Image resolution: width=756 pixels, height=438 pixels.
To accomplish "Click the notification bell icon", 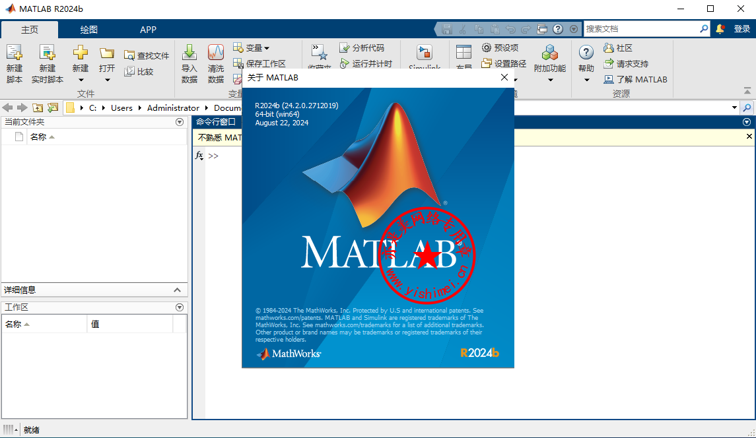I will 720,29.
